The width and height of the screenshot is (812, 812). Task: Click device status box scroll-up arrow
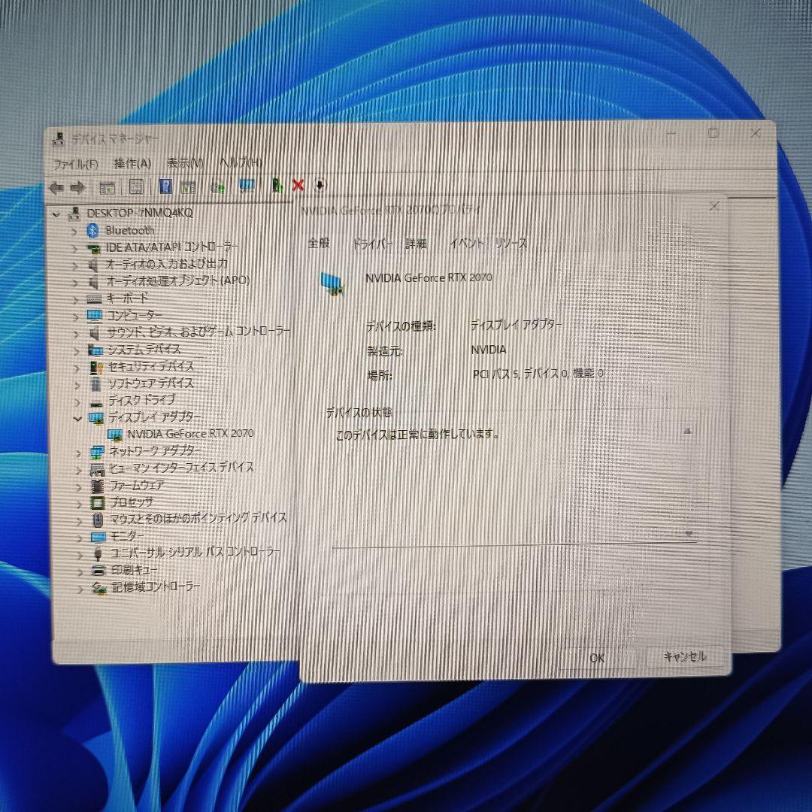688,431
